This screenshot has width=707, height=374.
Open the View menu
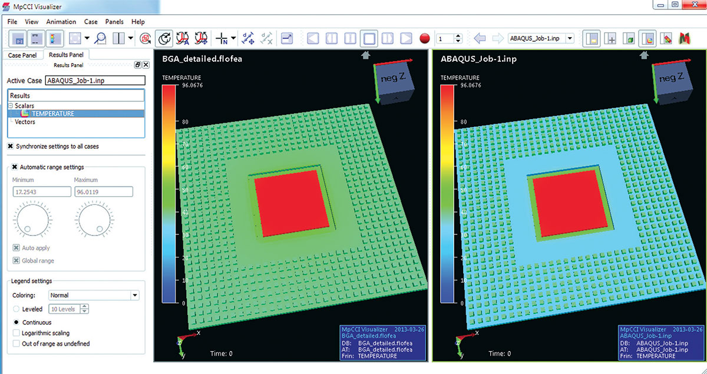(x=32, y=22)
